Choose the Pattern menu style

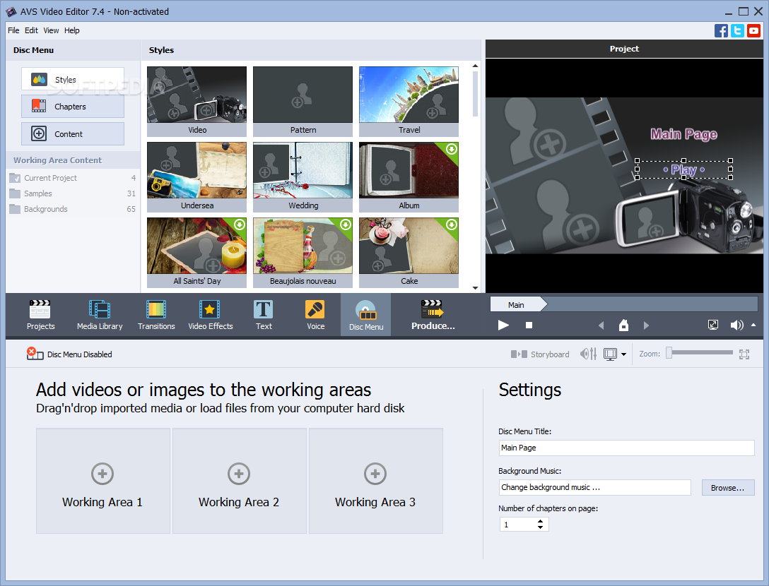(303, 101)
